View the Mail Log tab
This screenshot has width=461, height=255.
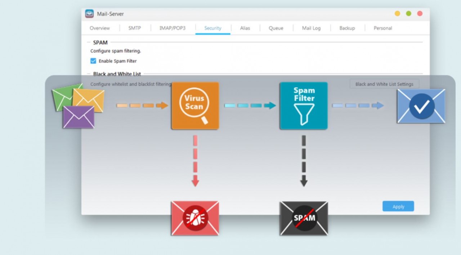[x=311, y=28]
